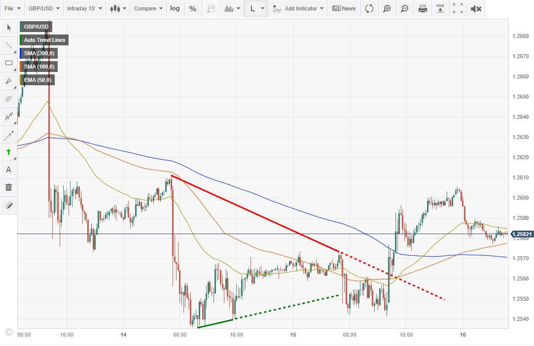This screenshot has height=346, width=534.
Task: Zoom in with magnifier plus icon
Action: tap(387, 8)
